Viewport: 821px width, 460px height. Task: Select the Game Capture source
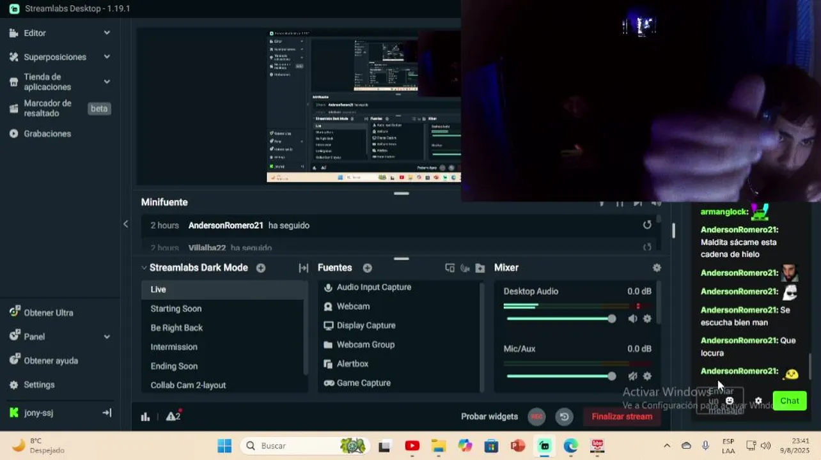398,383
